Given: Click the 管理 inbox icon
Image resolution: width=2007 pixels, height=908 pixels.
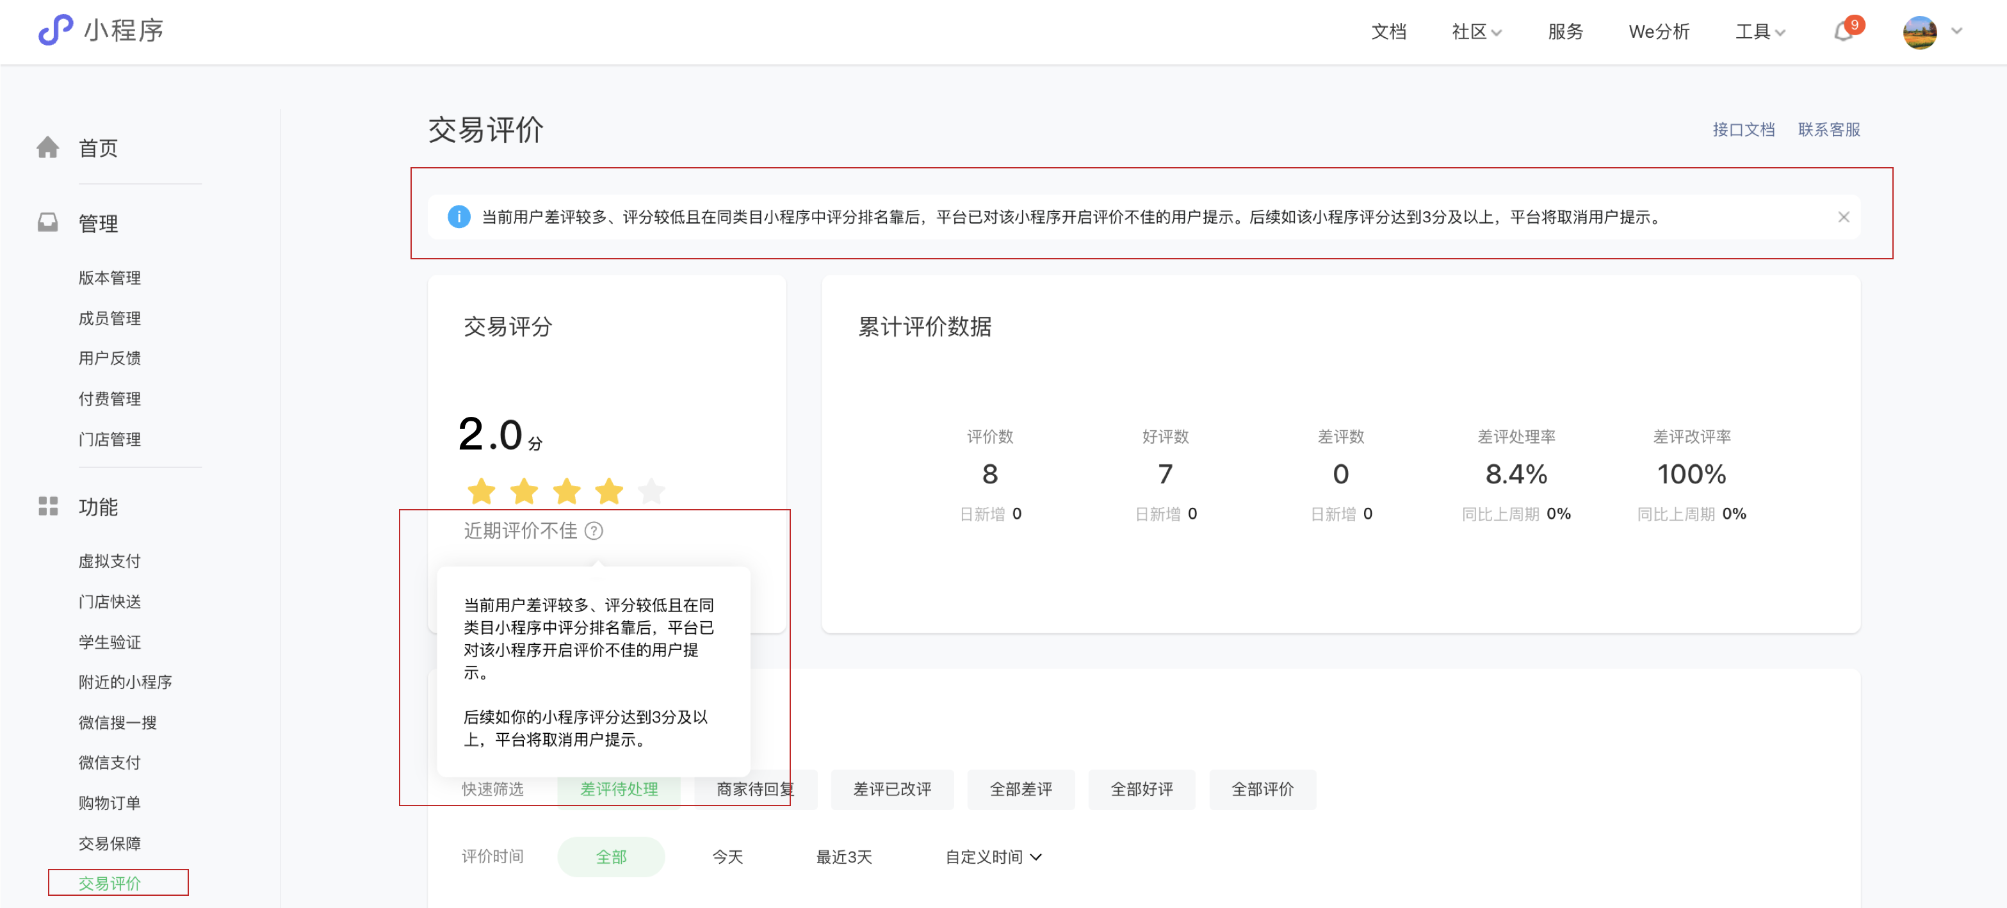Looking at the screenshot, I should (47, 223).
